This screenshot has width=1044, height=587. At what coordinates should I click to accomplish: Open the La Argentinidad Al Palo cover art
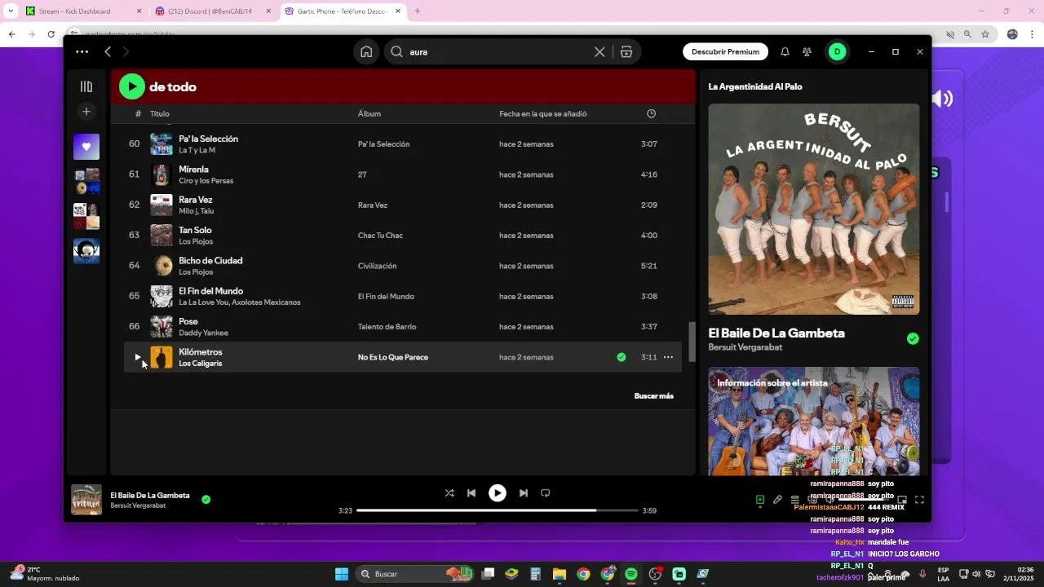813,209
